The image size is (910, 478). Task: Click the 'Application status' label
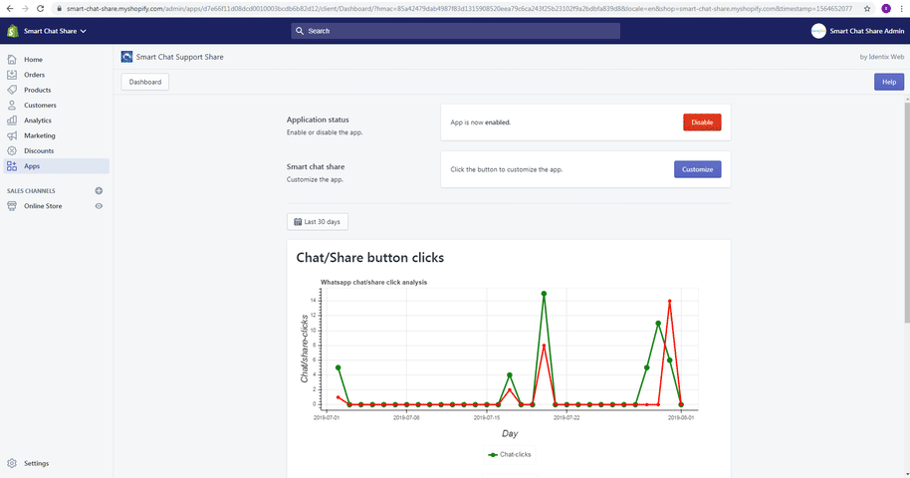[x=318, y=119]
